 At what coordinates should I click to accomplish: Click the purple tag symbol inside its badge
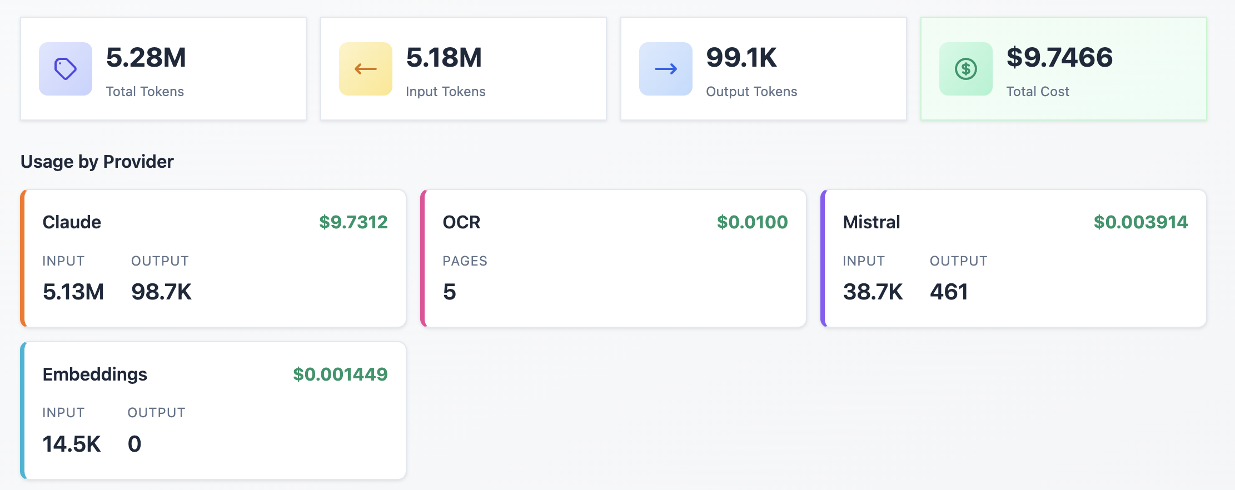tap(64, 68)
